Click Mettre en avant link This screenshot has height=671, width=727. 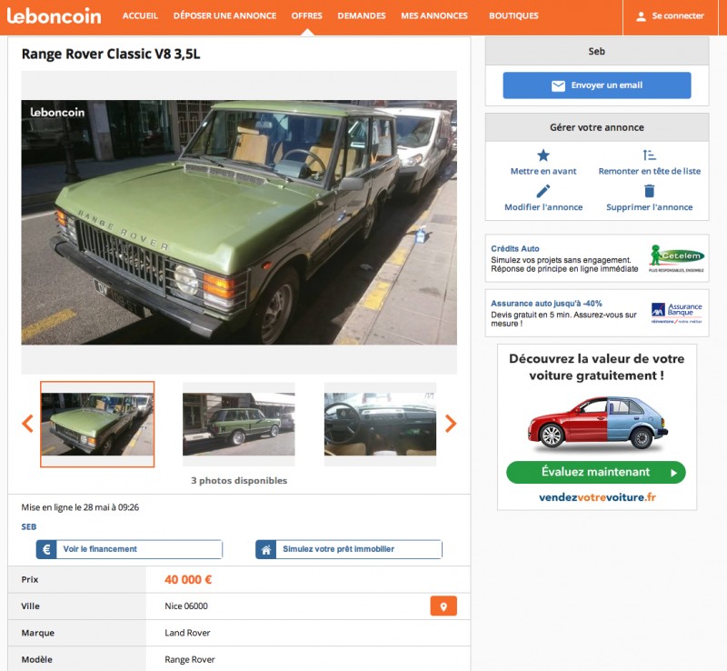[543, 171]
